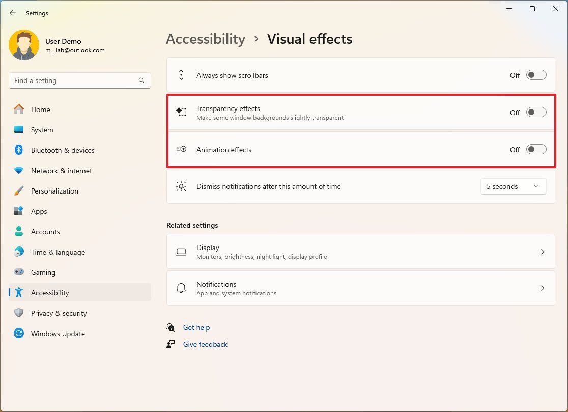Focus the Find a setting box
Screen dimensions: 568x412
pyautogui.click(x=80, y=80)
